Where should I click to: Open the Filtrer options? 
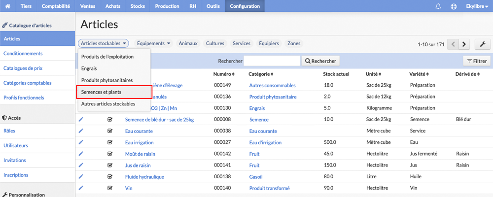click(477, 61)
